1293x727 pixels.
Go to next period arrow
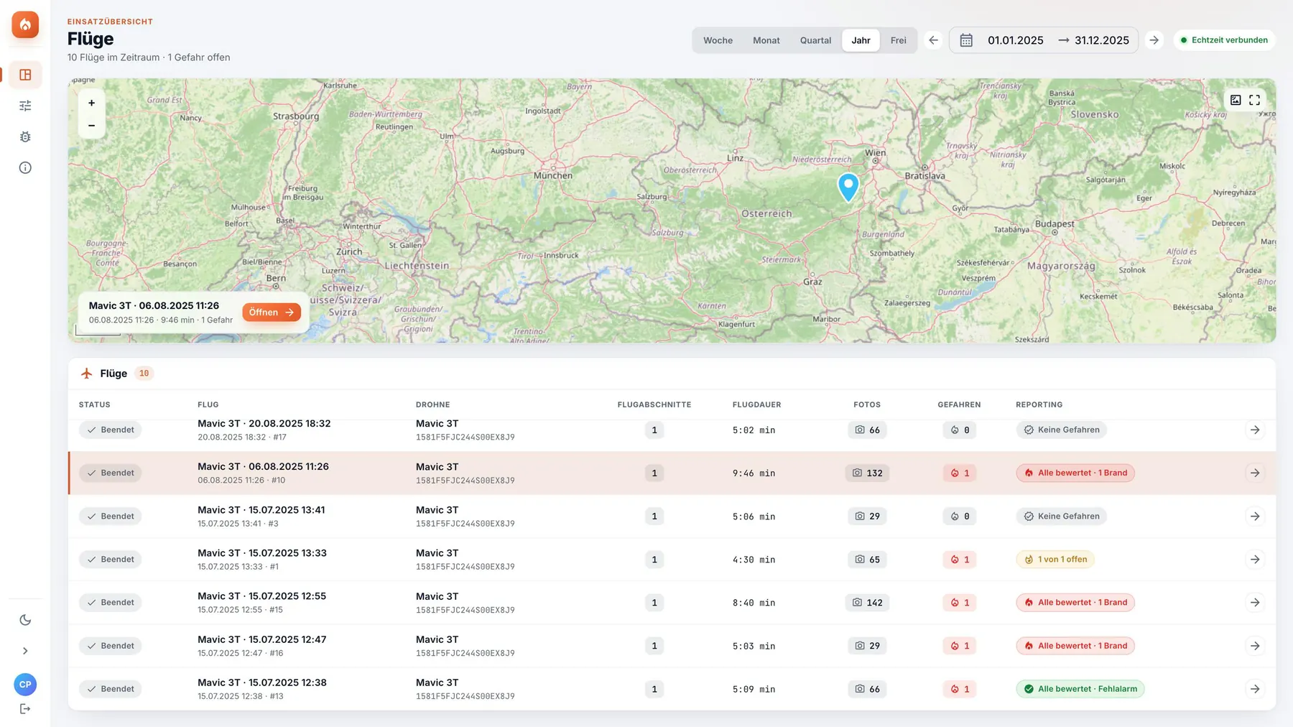pos(1154,40)
